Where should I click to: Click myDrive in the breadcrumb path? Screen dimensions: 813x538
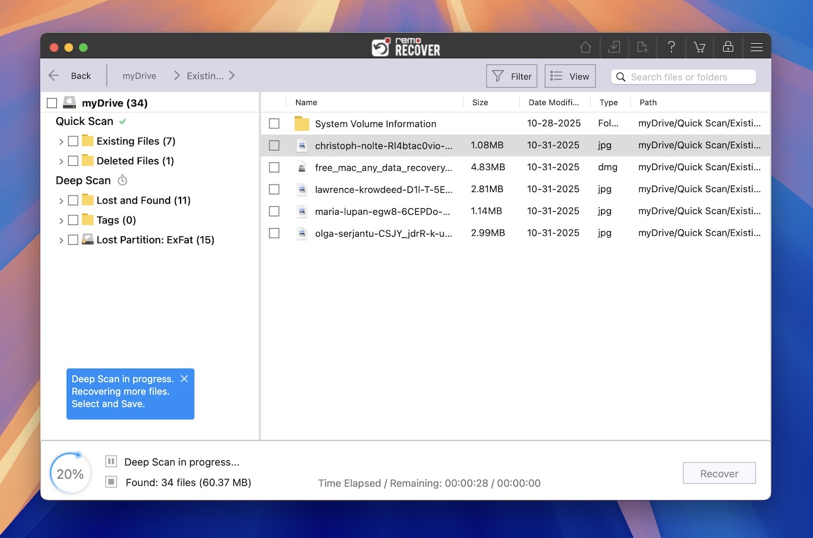pos(139,76)
